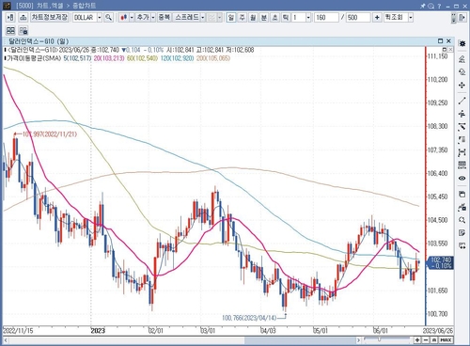Screen dimensions: 470x346
Task: Select the candlestick chart type icon
Action: [123, 18]
